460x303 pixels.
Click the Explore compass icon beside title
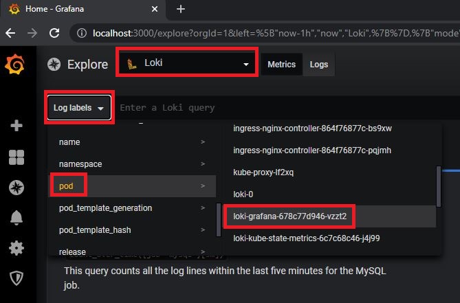point(54,64)
